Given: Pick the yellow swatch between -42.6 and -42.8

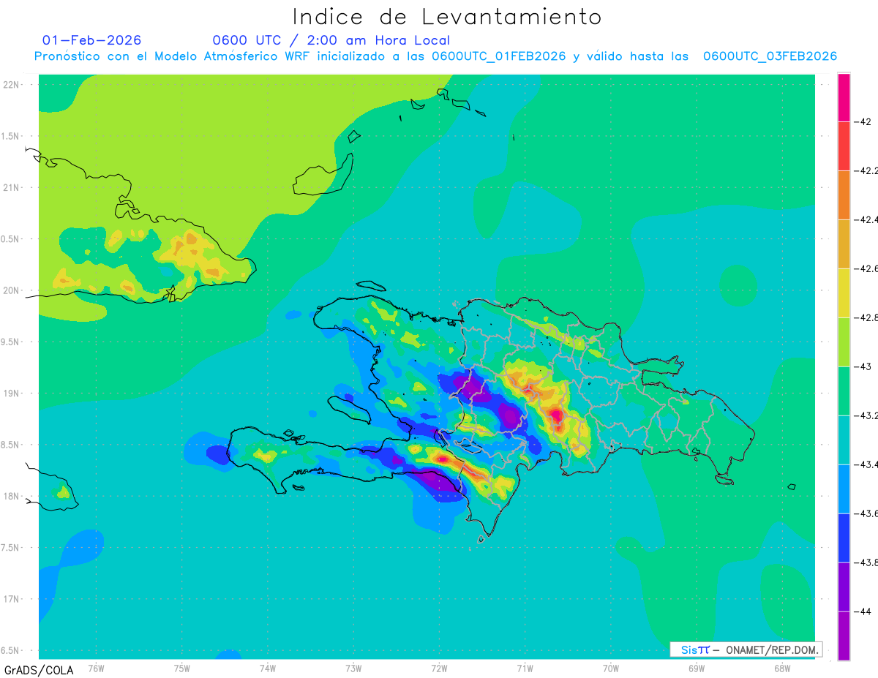Looking at the screenshot, I should click(x=844, y=293).
